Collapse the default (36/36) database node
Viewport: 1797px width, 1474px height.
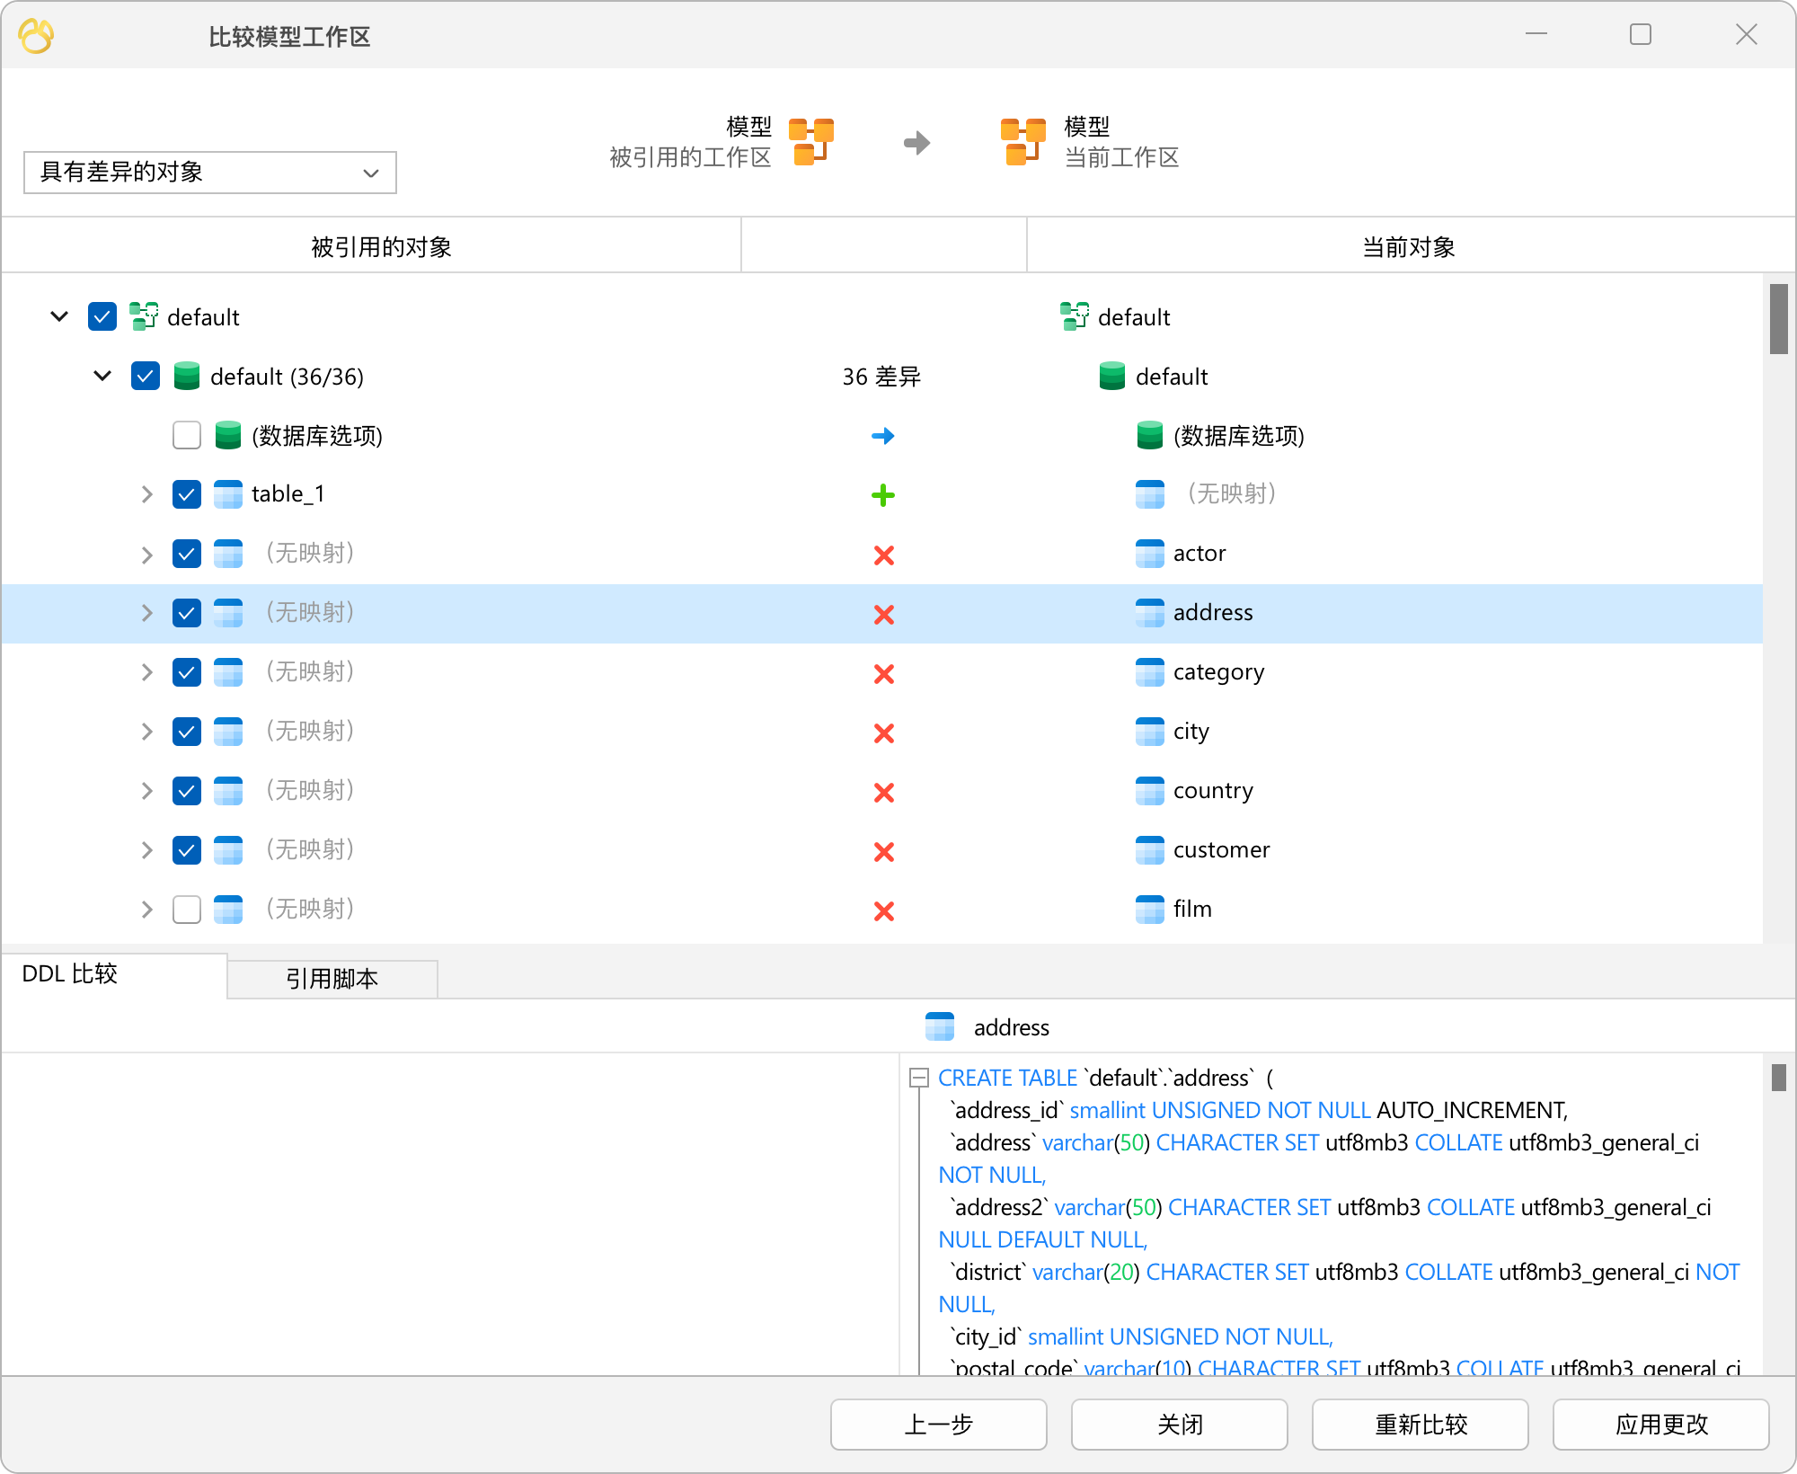click(x=102, y=376)
